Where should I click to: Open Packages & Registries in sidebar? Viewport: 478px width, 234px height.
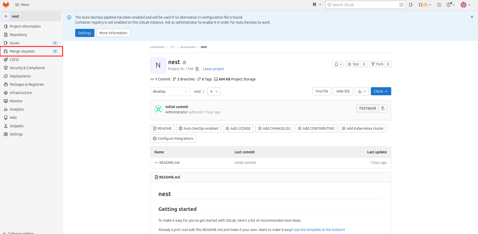[x=31, y=84]
